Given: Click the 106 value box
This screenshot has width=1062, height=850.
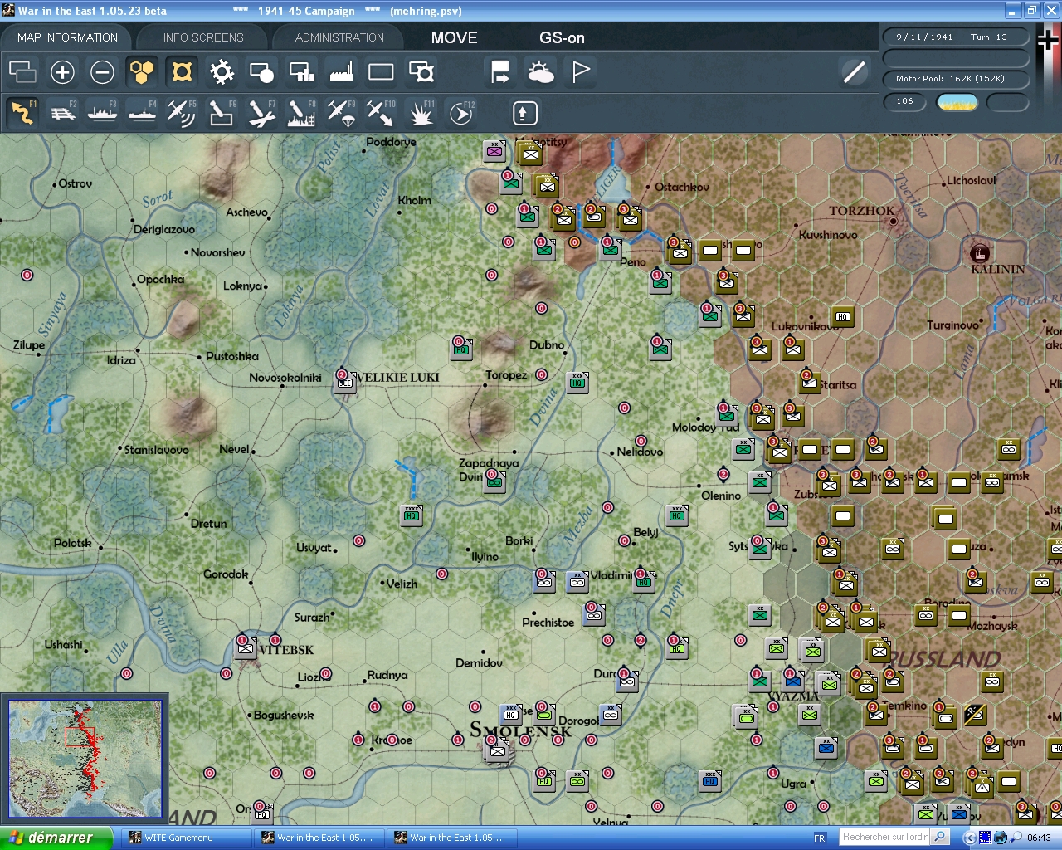Looking at the screenshot, I should point(905,101).
